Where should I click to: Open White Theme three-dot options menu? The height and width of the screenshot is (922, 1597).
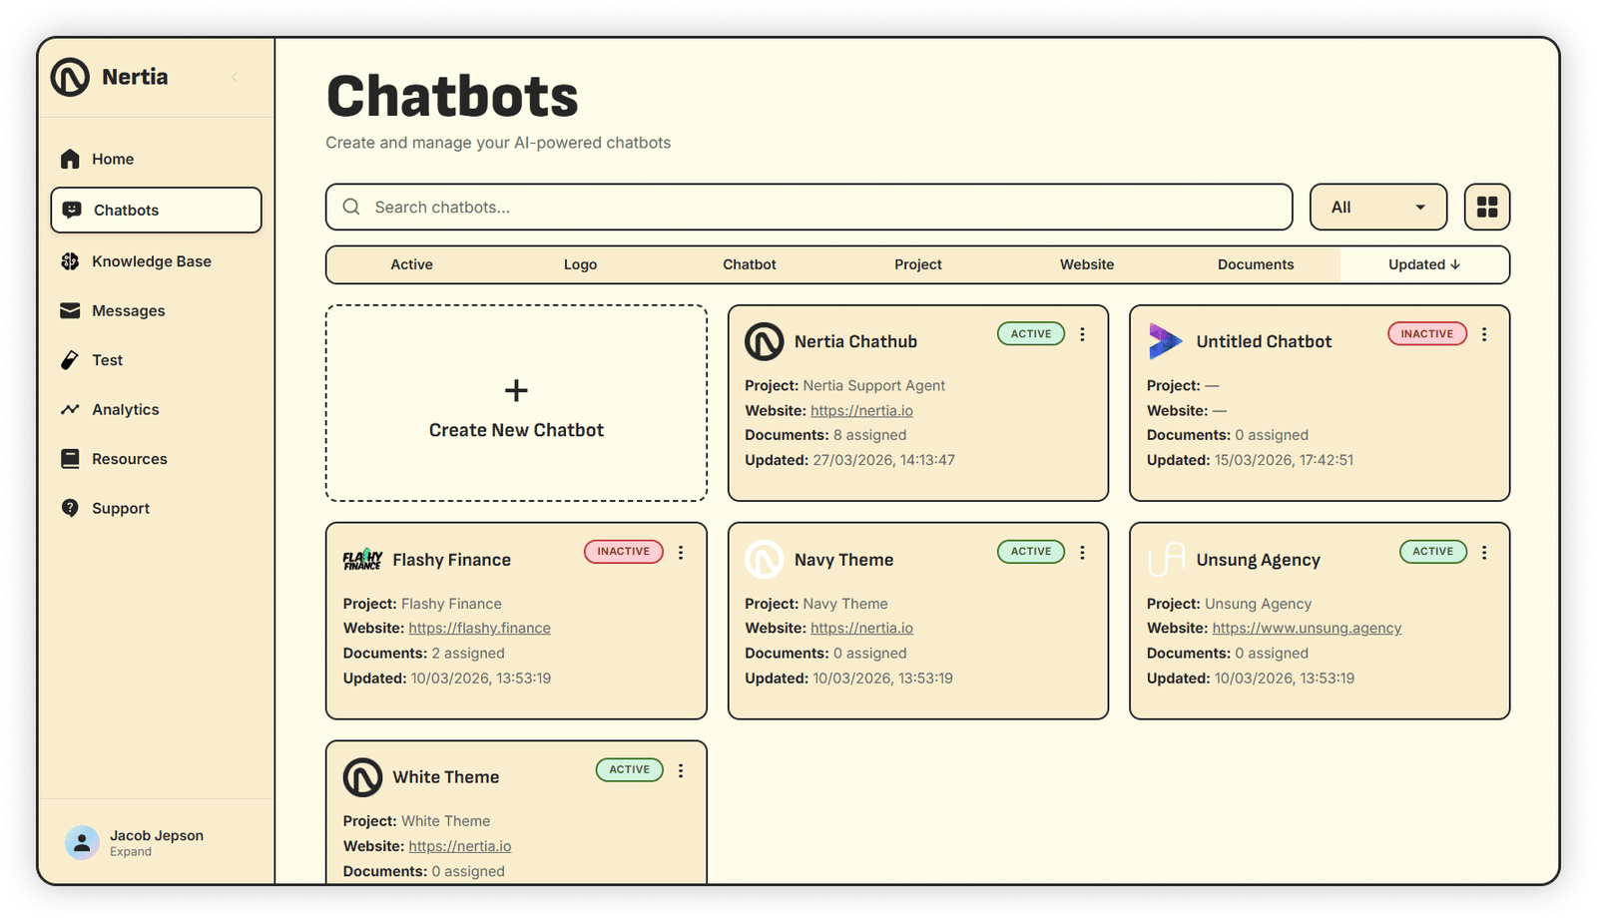coord(681,770)
